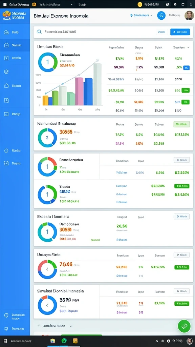Select the clipboard icon in the left sidebar

click(x=6, y=58)
